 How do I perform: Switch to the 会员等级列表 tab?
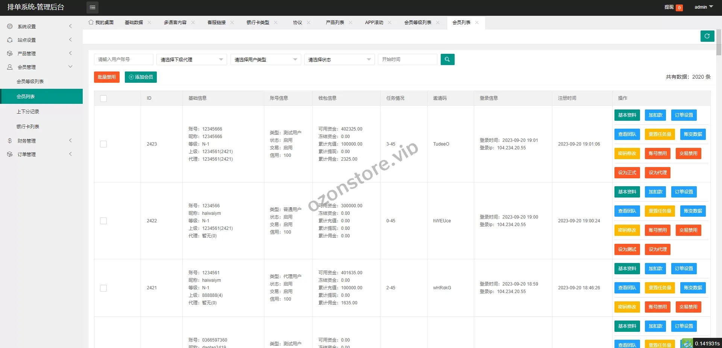point(417,23)
